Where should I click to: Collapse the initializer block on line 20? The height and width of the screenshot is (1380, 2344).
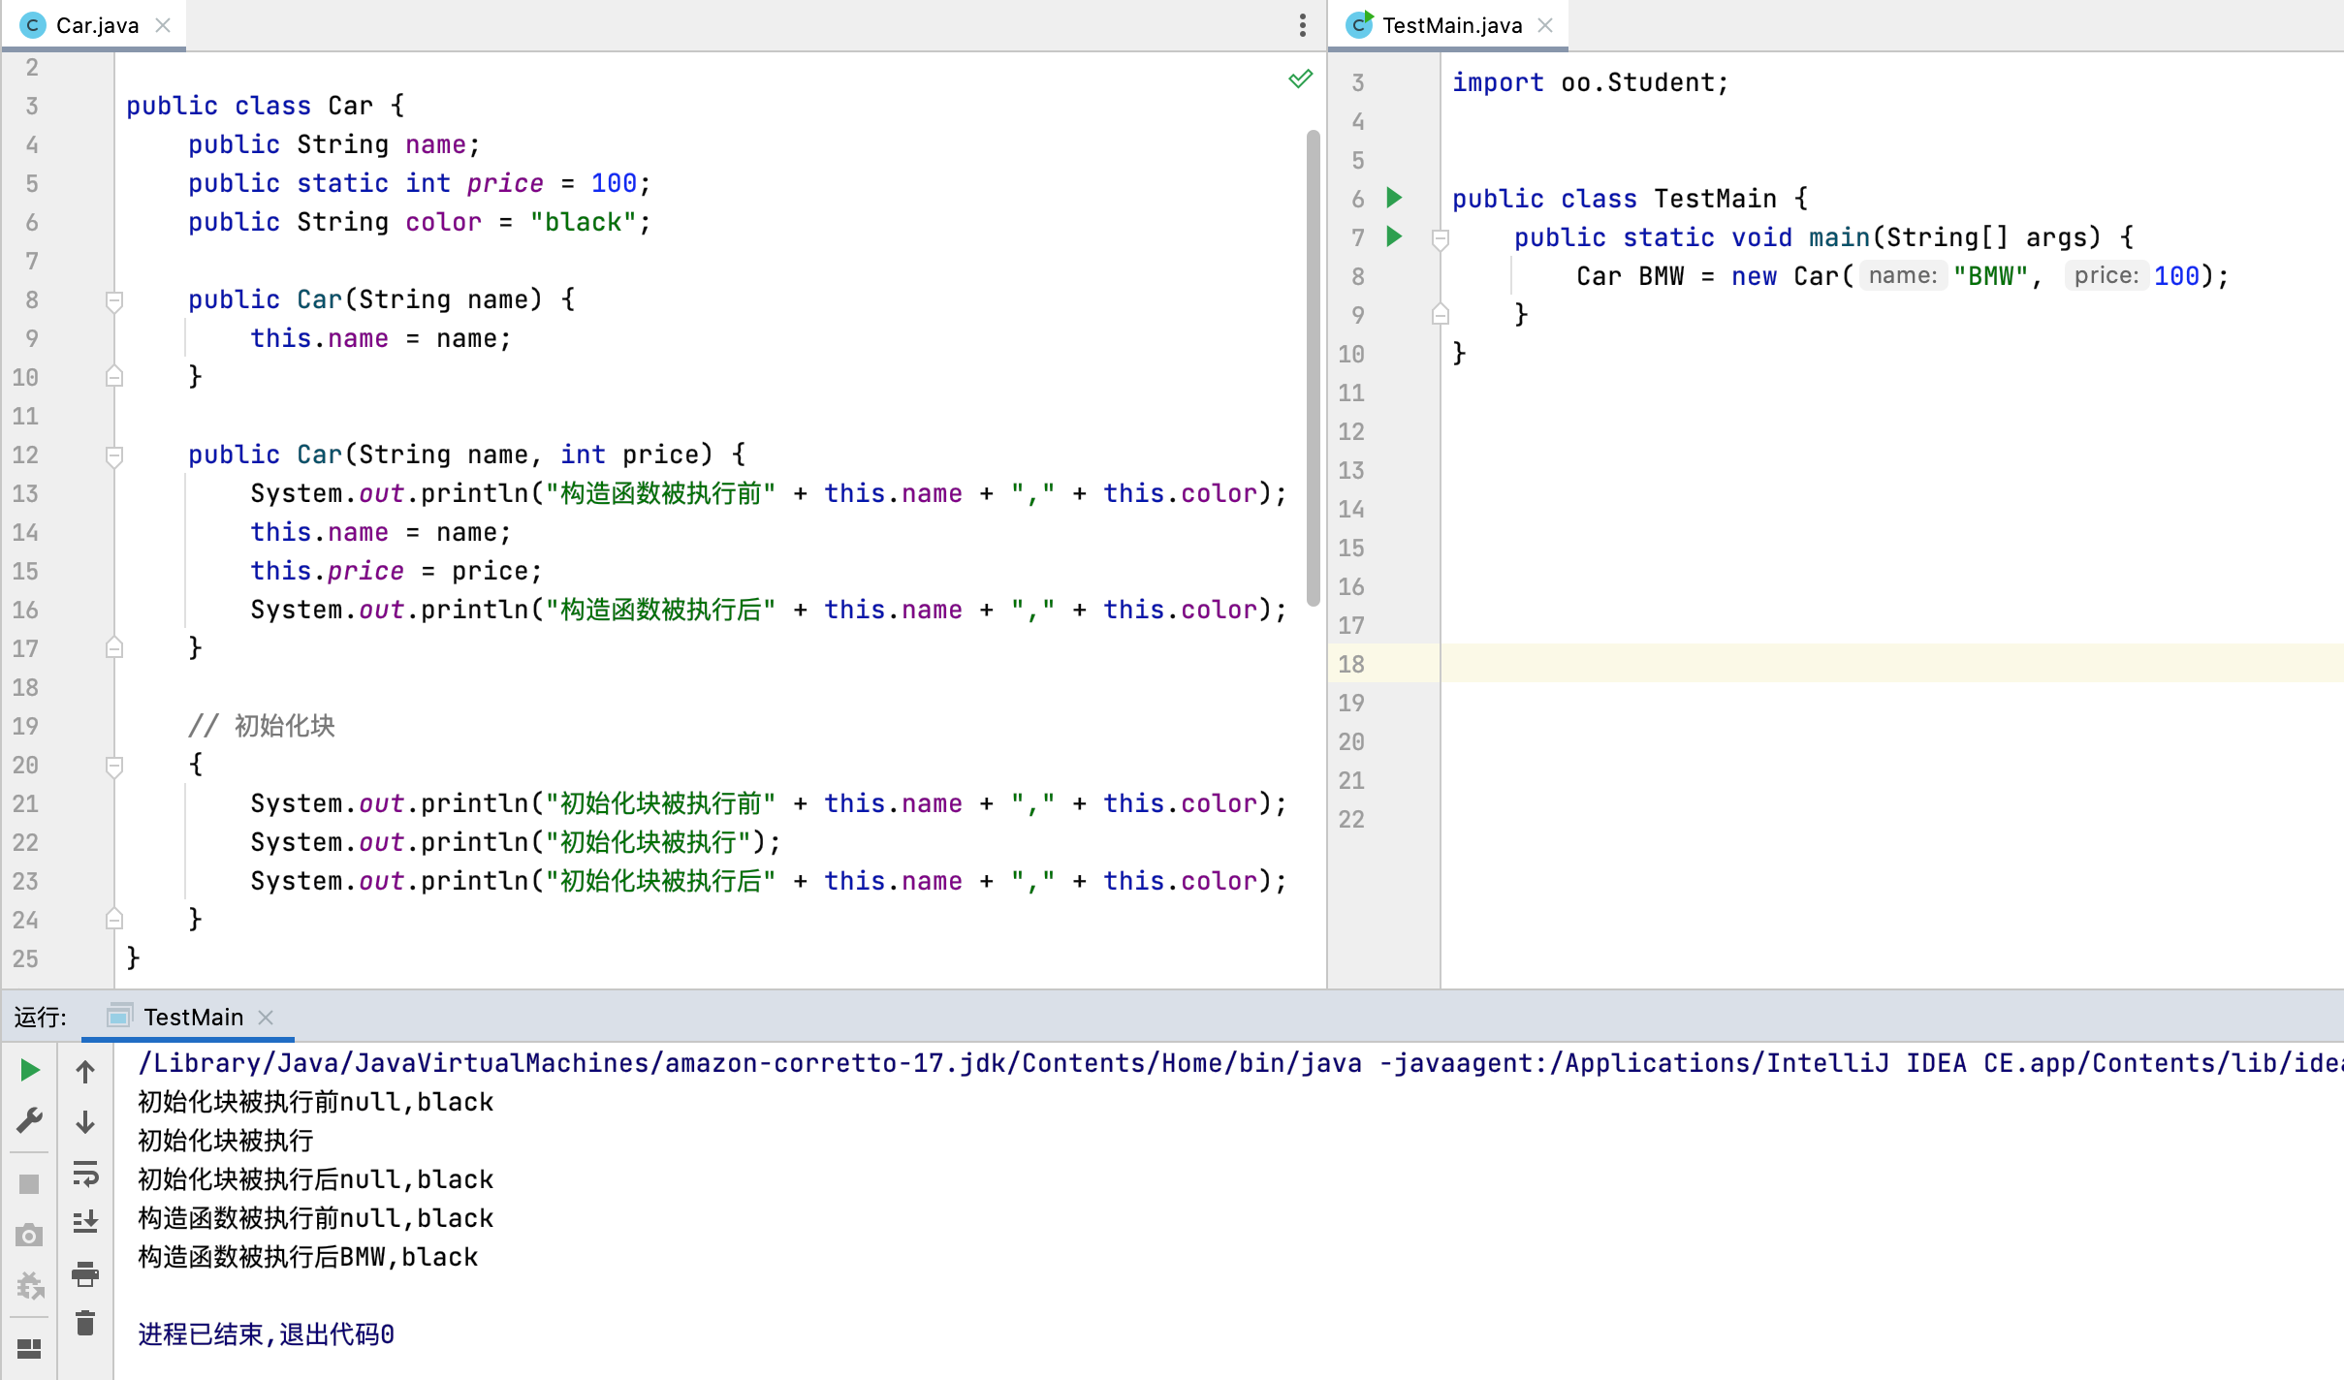[113, 767]
